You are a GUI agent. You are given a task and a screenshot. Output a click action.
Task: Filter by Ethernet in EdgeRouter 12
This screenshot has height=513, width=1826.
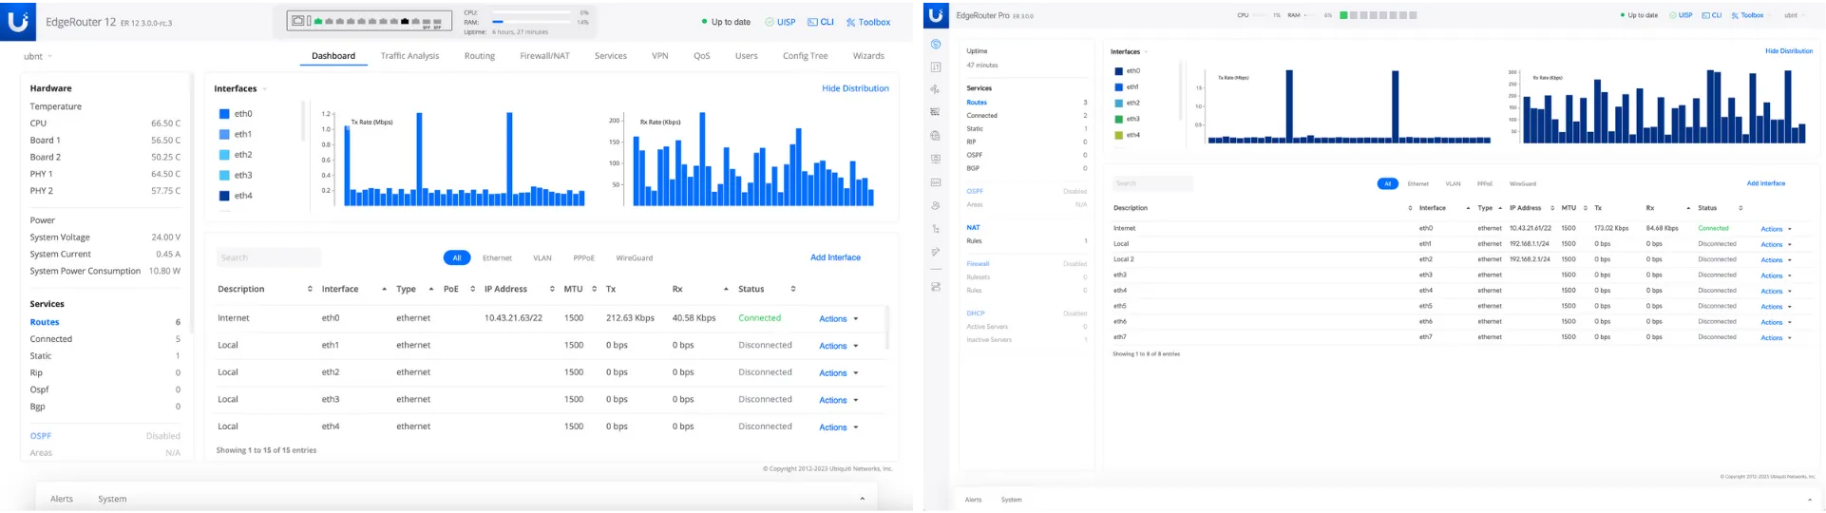pos(497,258)
